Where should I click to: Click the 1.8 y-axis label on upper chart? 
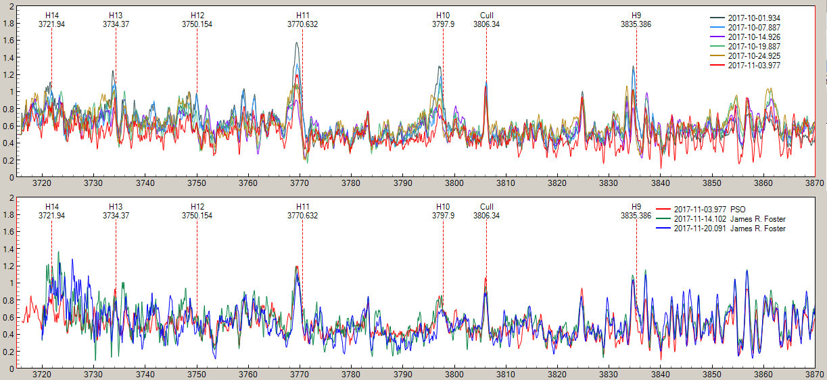point(9,23)
